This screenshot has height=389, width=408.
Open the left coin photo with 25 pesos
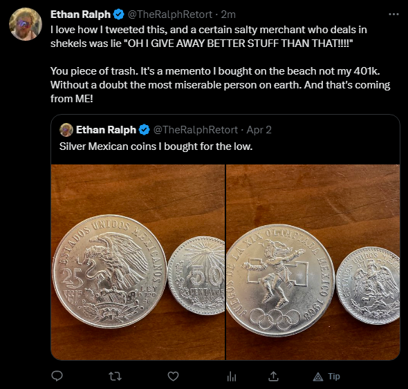point(138,262)
